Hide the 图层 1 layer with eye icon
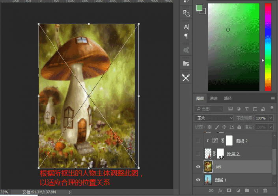This screenshot has width=278, height=196. (x=198, y=180)
